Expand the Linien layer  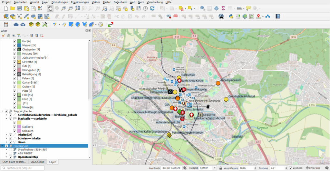6,142
